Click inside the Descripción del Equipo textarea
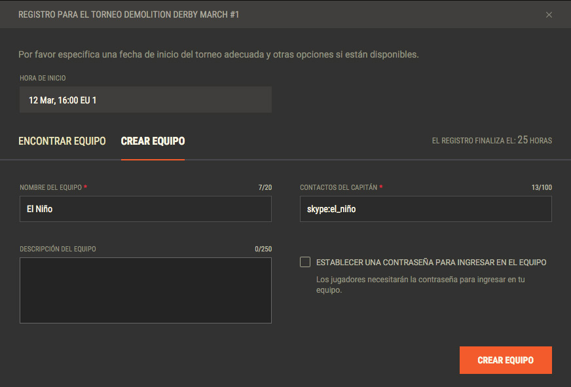 click(x=145, y=290)
